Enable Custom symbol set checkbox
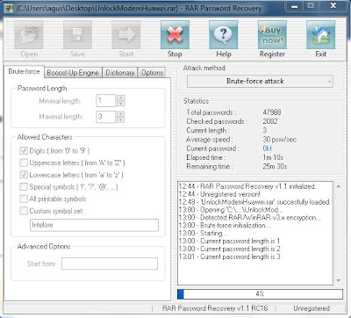This screenshot has height=318, width=351. coord(24,211)
